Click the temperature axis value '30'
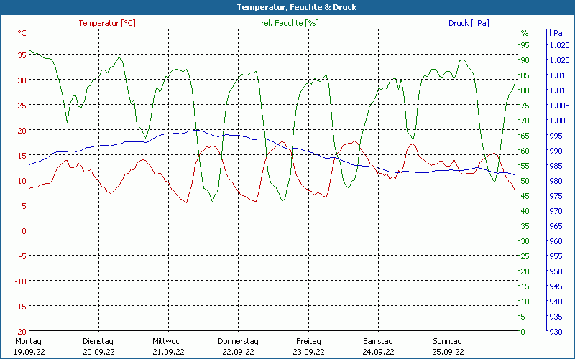Viewport: 575px width, 359px height. [22, 80]
